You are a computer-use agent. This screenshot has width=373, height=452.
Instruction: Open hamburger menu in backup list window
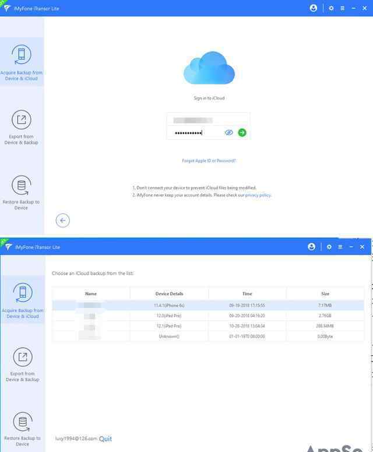(x=340, y=247)
